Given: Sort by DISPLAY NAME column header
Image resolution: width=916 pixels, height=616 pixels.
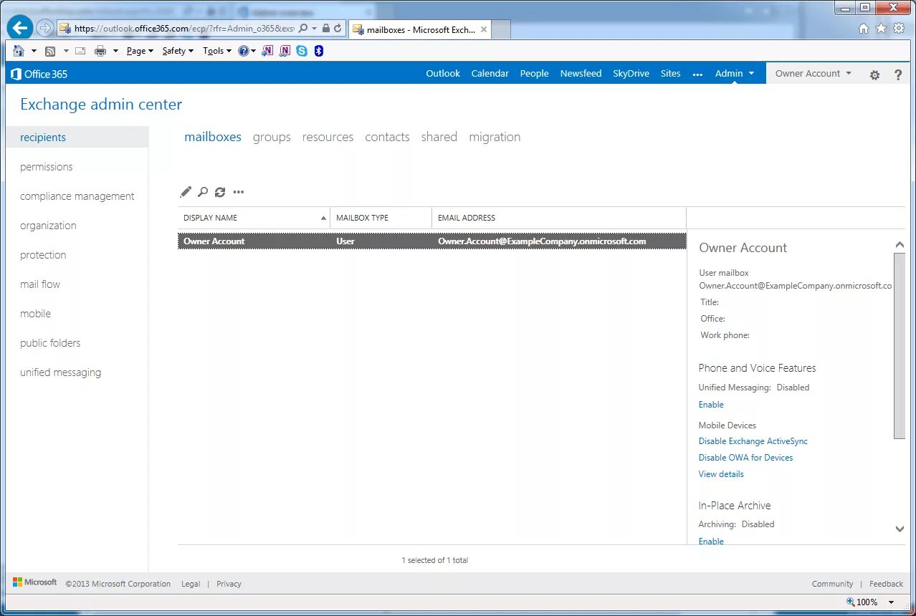Looking at the screenshot, I should coord(254,218).
